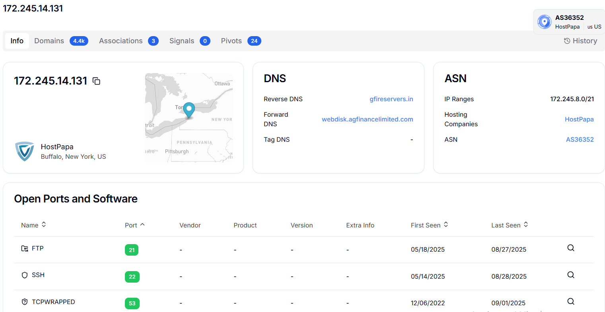The image size is (605, 312).
Task: Click the SSH shield icon
Action: tap(25, 275)
